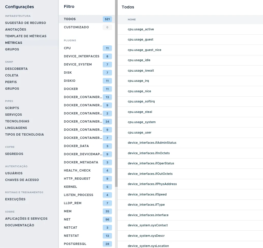Filter by HEALTH_CHECK plugin
This screenshot has height=248, width=263.
pyautogui.click(x=87, y=171)
